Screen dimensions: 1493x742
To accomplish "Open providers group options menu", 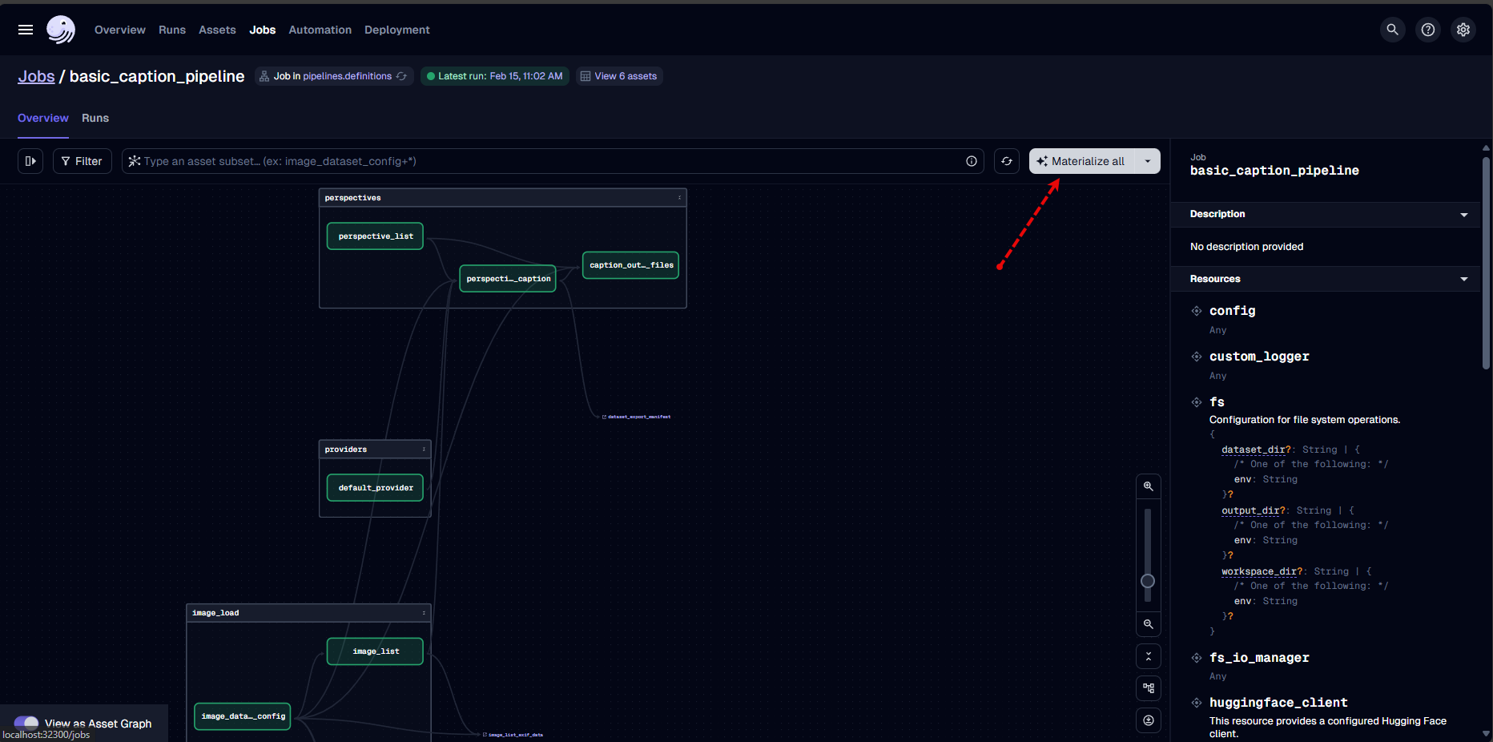I will pos(424,450).
